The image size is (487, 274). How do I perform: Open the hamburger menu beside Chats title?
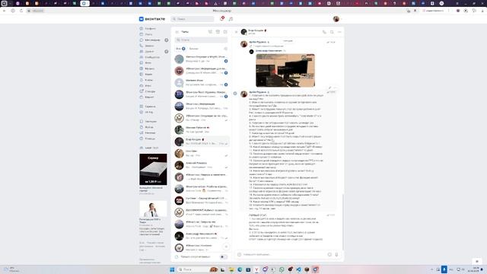tap(177, 32)
